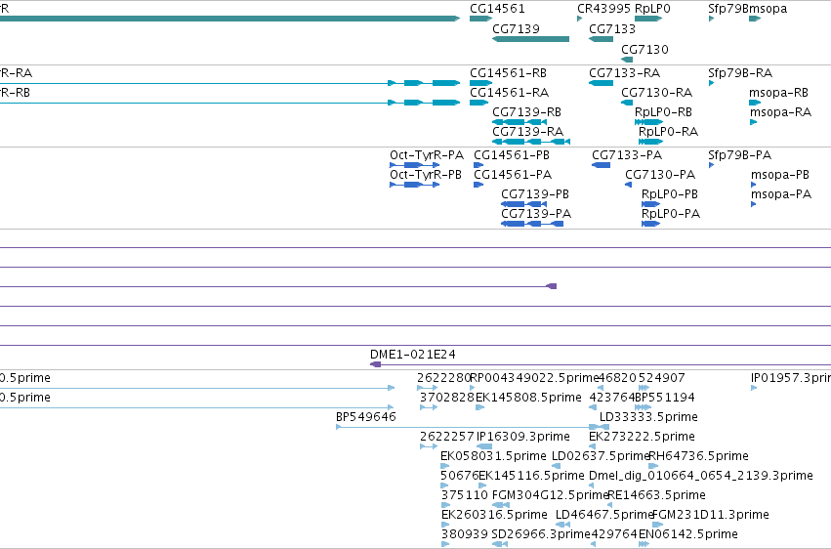Image resolution: width=831 pixels, height=549 pixels.
Task: Select transcript CG7130-RA
Action: [656, 93]
